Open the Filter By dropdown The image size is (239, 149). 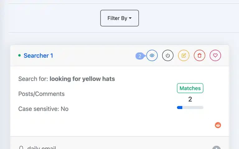(119, 18)
